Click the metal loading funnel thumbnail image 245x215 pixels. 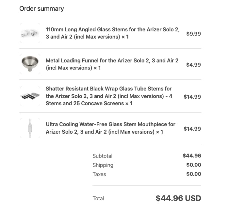tap(30, 64)
